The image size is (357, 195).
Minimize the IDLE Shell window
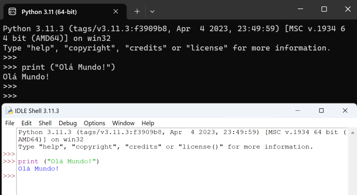coord(297,111)
